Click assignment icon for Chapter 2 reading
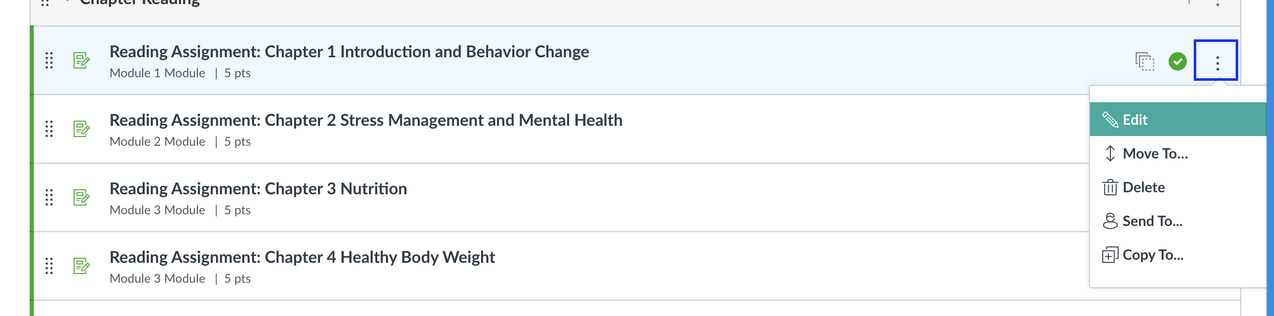This screenshot has height=316, width=1274. [81, 129]
